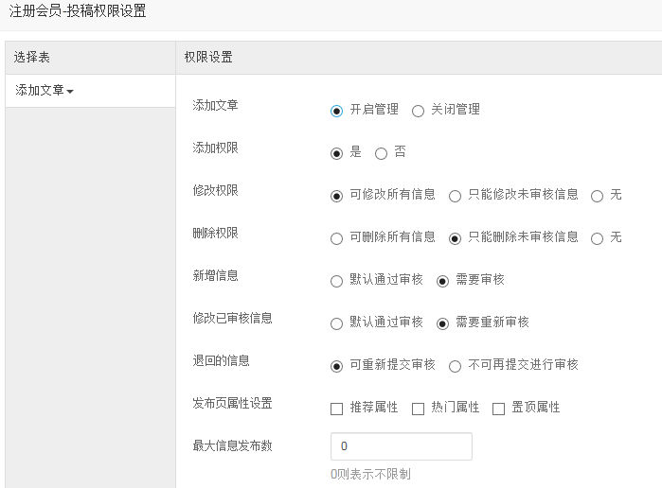Screen dimensions: 662x488
Task: Select 可修改所有信息 option
Action: tap(336, 196)
